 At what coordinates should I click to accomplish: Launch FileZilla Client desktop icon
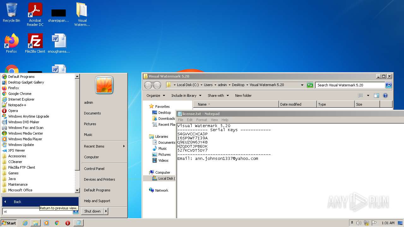click(35, 44)
